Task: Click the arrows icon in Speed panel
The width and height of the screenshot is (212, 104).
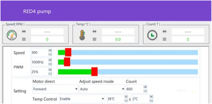Action: pyautogui.click(x=24, y=32)
